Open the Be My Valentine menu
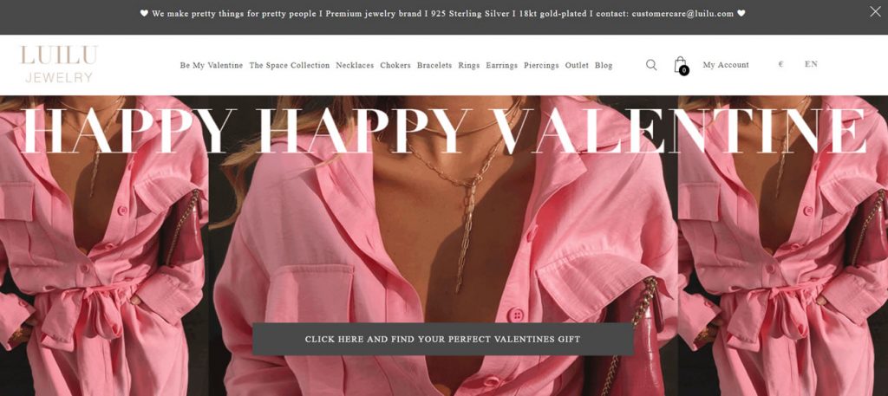 pyautogui.click(x=212, y=66)
